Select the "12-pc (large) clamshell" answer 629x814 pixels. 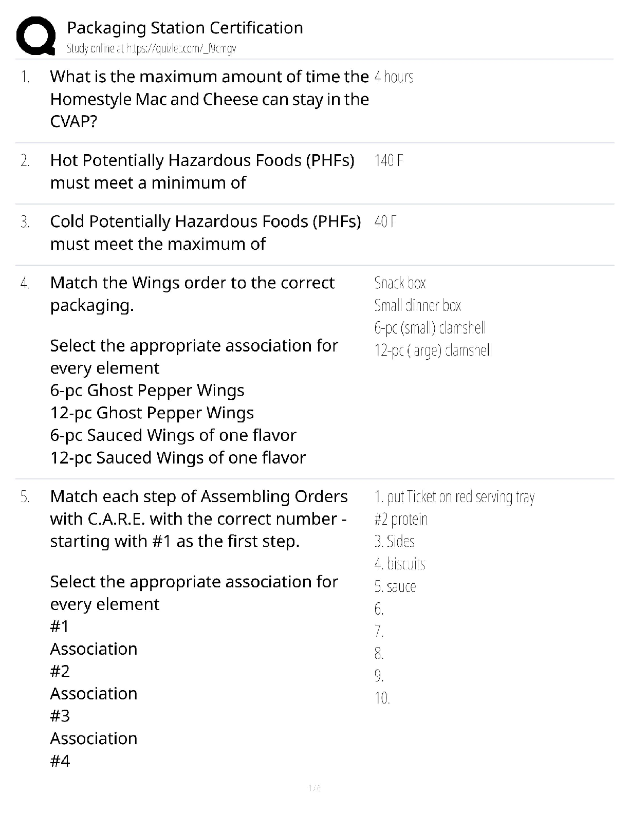[x=433, y=350]
